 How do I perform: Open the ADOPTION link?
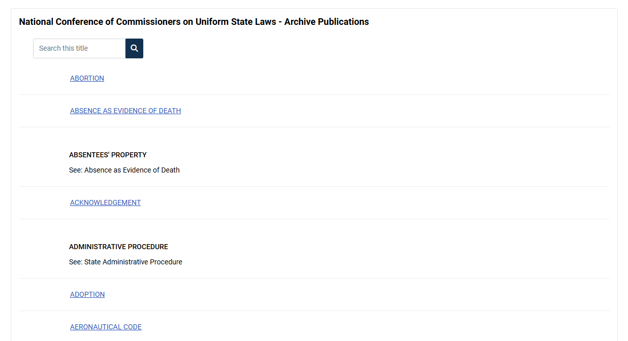87,294
